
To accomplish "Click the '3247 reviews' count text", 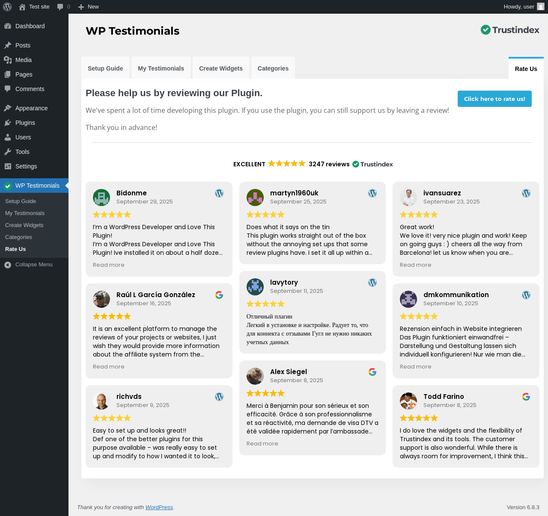I will [x=329, y=164].
